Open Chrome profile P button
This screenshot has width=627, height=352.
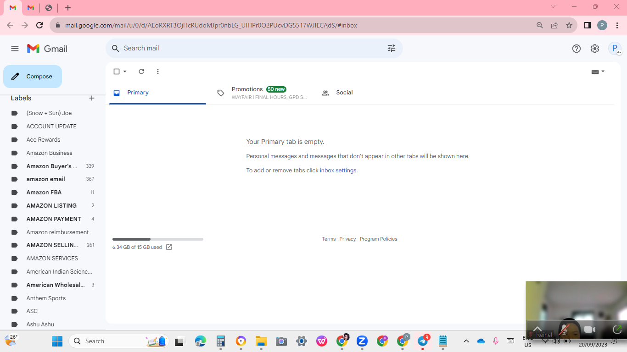pos(602,25)
